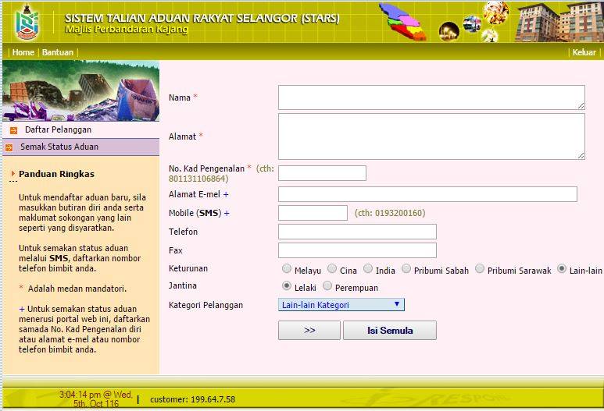The width and height of the screenshot is (604, 411).
Task: Click the sidebar collage banner image
Action: tap(81, 90)
